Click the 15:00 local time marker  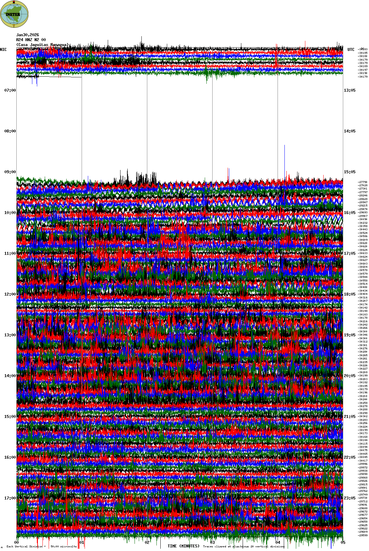point(10,417)
